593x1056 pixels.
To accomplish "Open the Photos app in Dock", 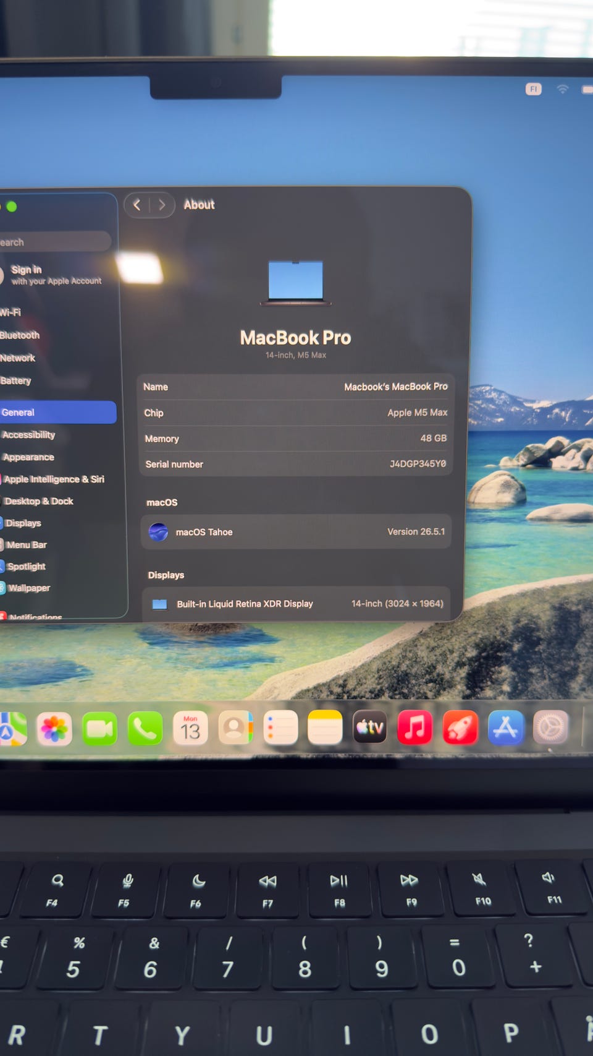I will (x=54, y=728).
